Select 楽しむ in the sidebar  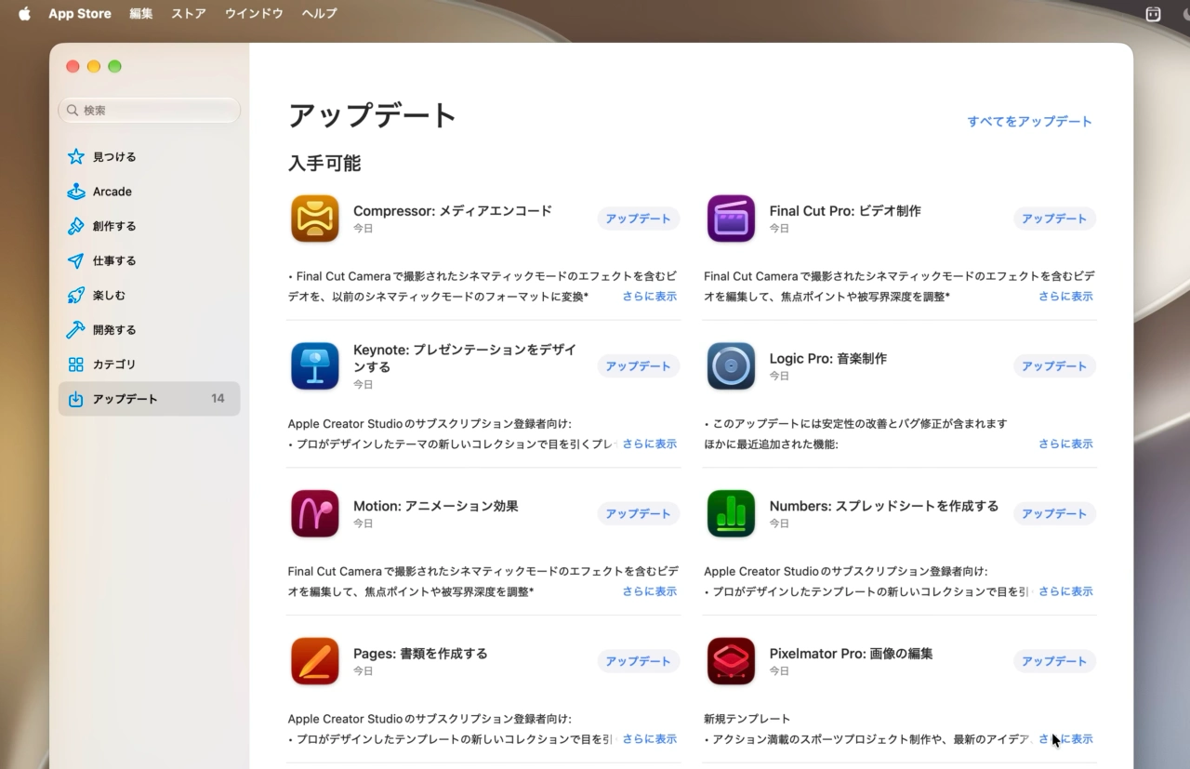pyautogui.click(x=149, y=296)
